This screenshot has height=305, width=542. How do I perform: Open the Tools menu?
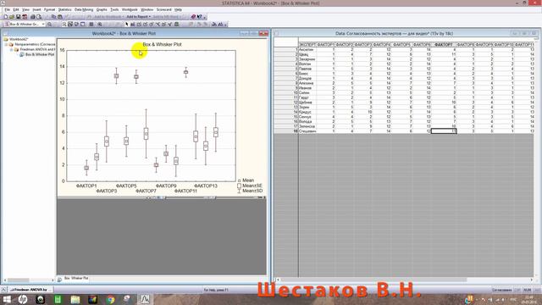[114, 9]
